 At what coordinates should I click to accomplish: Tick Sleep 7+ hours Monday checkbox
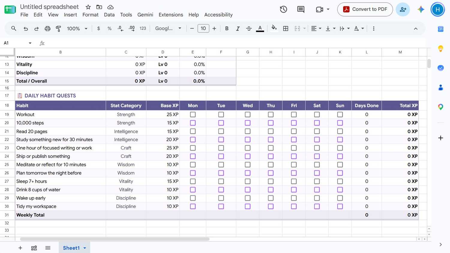[x=193, y=181]
